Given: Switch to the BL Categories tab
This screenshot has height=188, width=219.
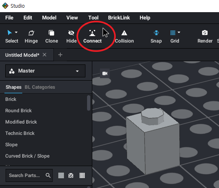Looking at the screenshot, I should pos(40,87).
